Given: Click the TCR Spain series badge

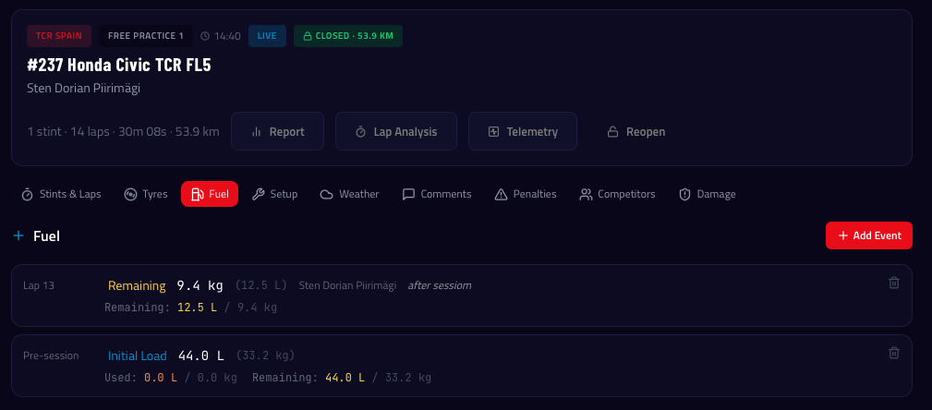Looking at the screenshot, I should tap(59, 36).
